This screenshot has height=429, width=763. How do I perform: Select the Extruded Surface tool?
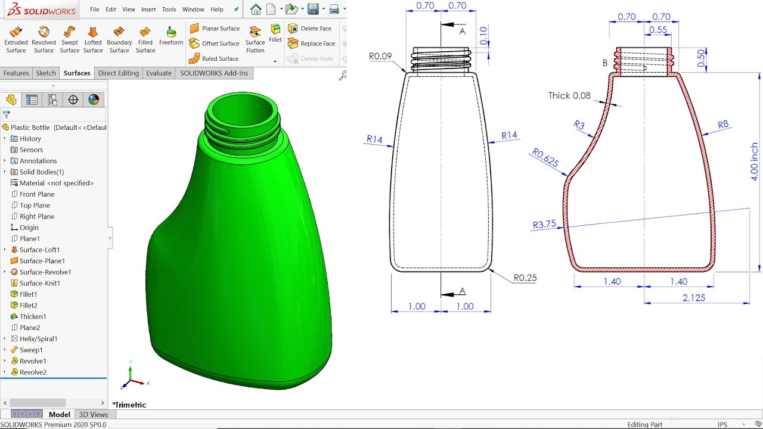point(16,39)
